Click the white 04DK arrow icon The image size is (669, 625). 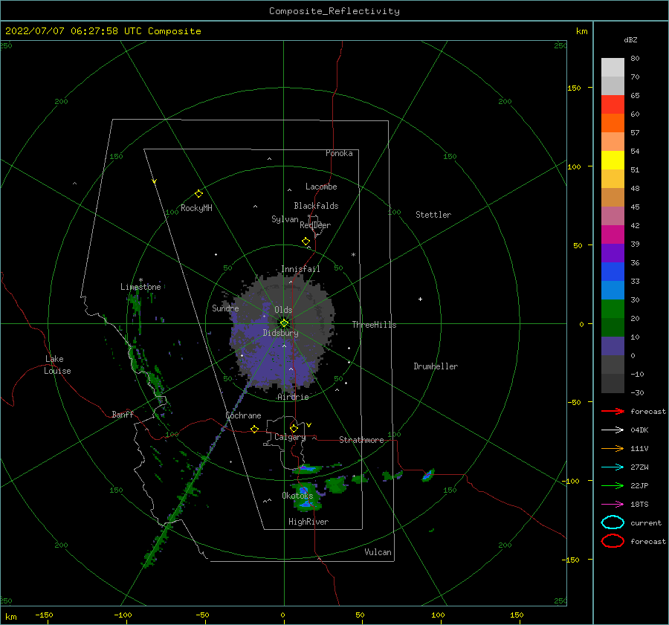pos(613,430)
